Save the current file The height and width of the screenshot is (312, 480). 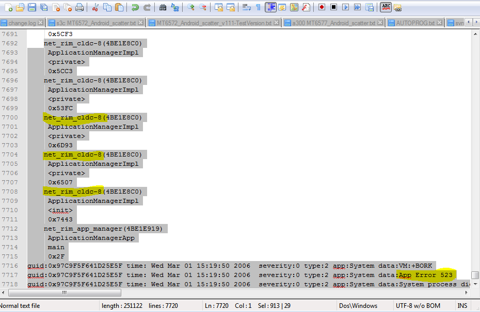click(32, 7)
